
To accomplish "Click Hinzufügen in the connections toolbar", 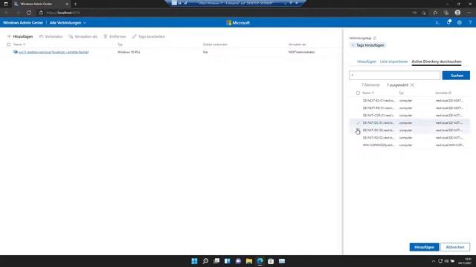I will point(20,36).
